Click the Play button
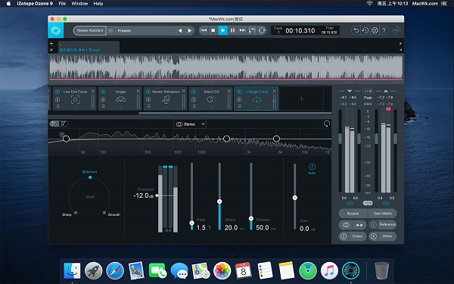The height and width of the screenshot is (284, 454). 223,30
